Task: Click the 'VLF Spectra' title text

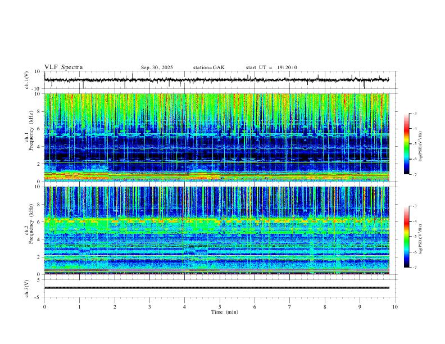Action: tap(63, 67)
